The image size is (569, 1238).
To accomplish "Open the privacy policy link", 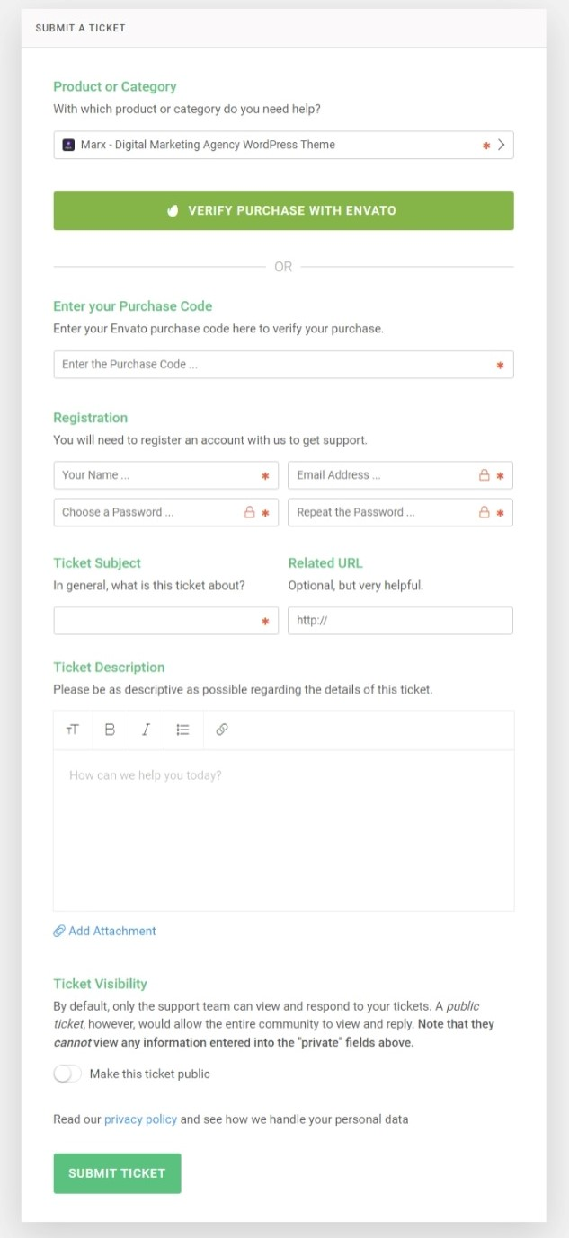I will click(141, 1119).
